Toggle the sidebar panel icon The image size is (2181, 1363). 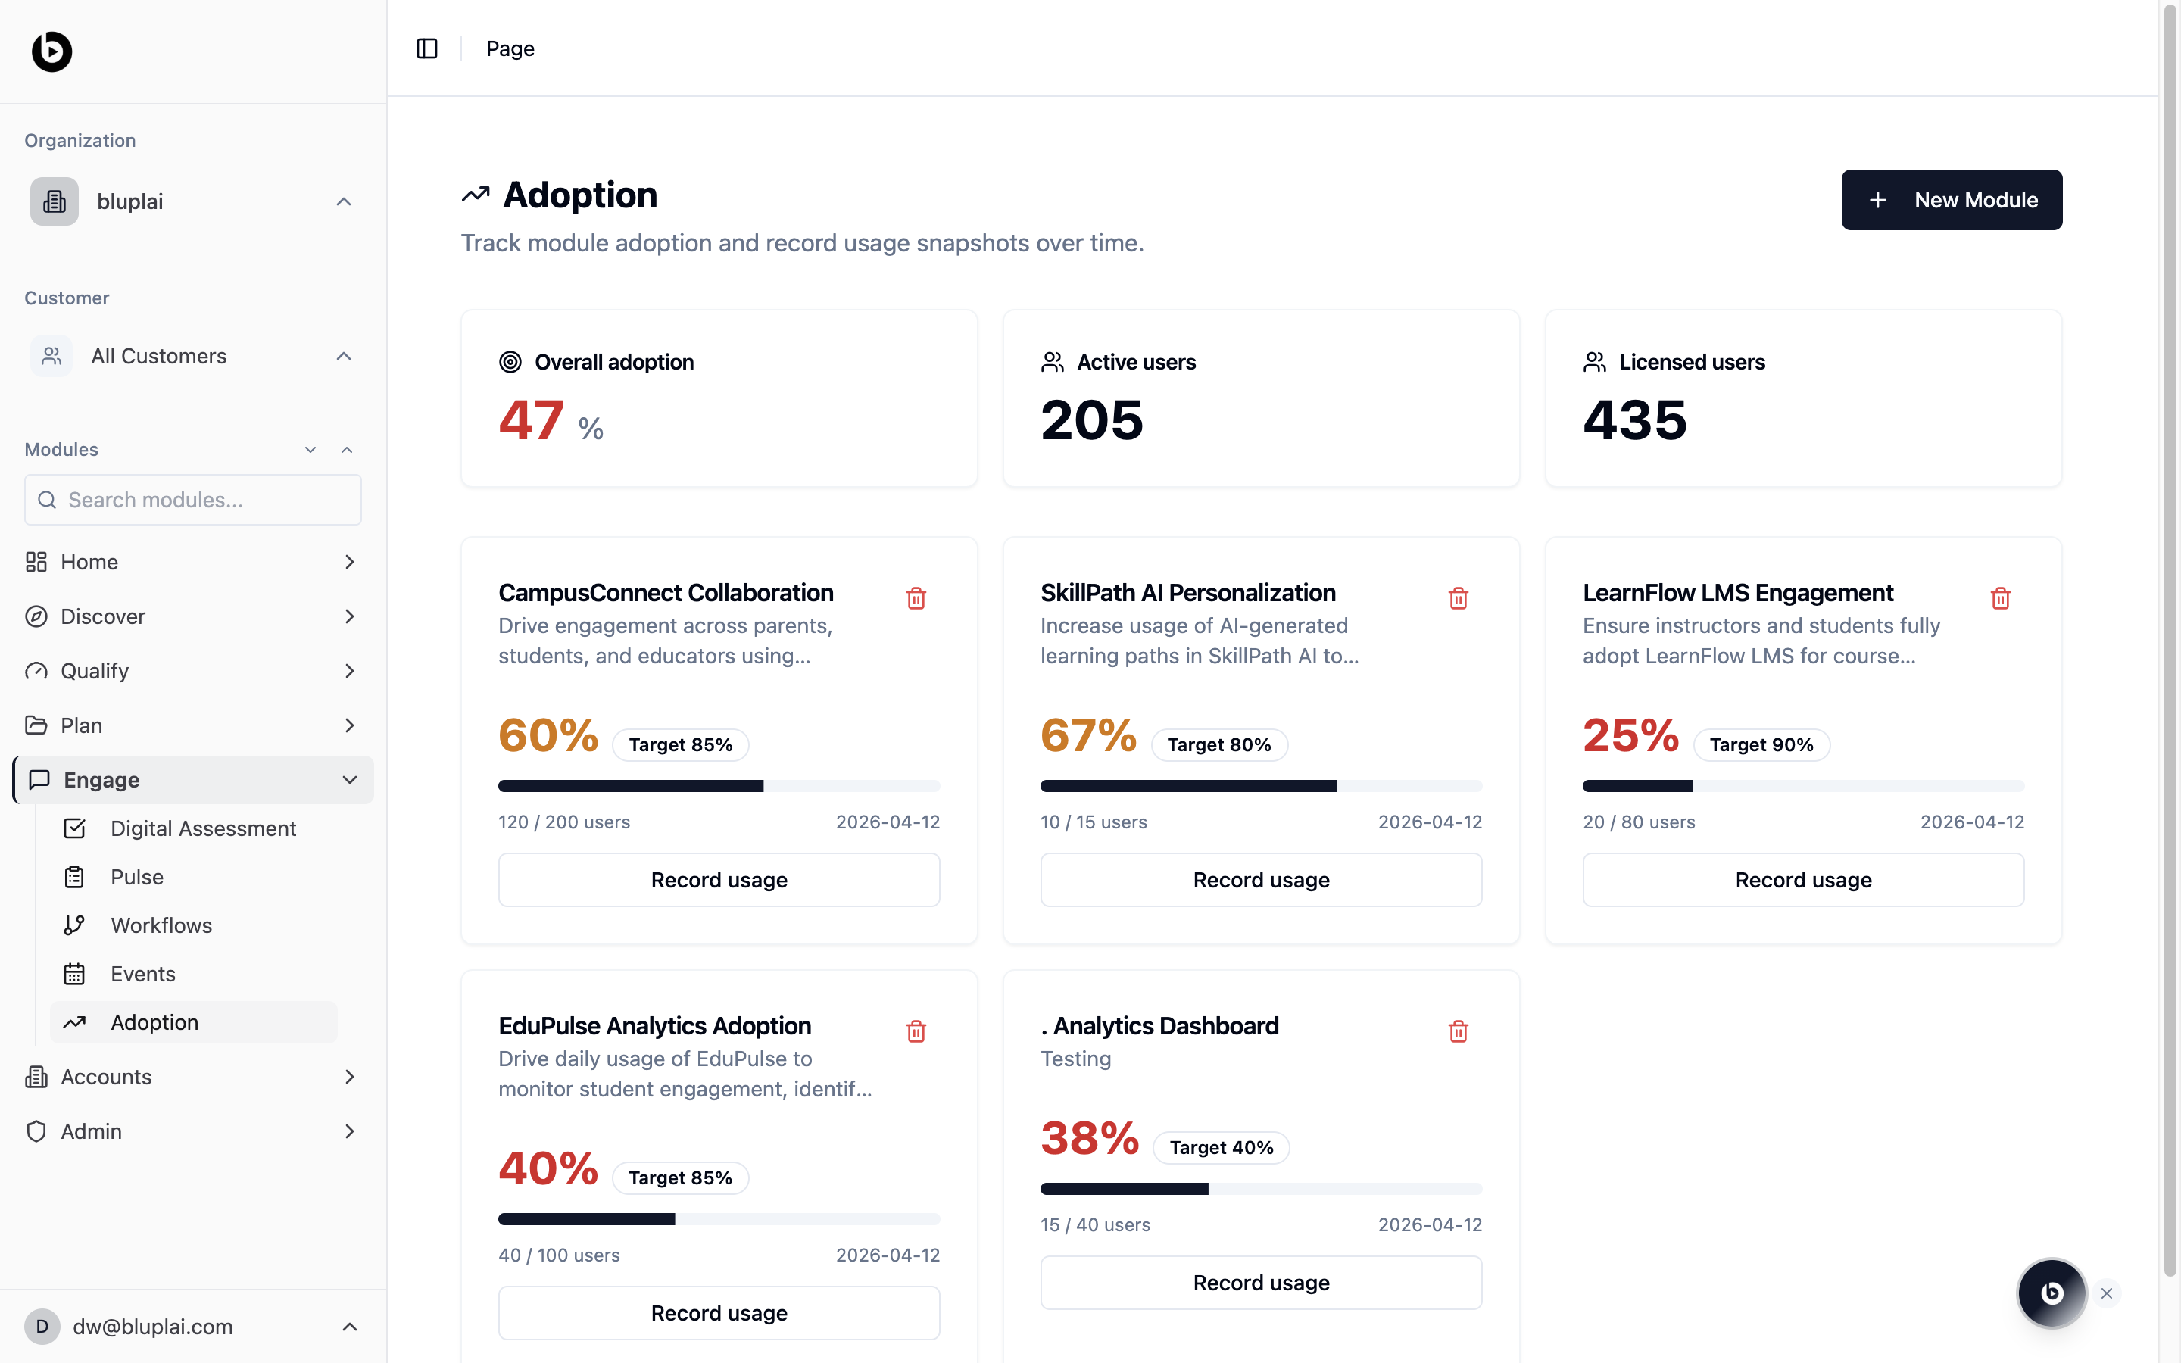click(427, 48)
